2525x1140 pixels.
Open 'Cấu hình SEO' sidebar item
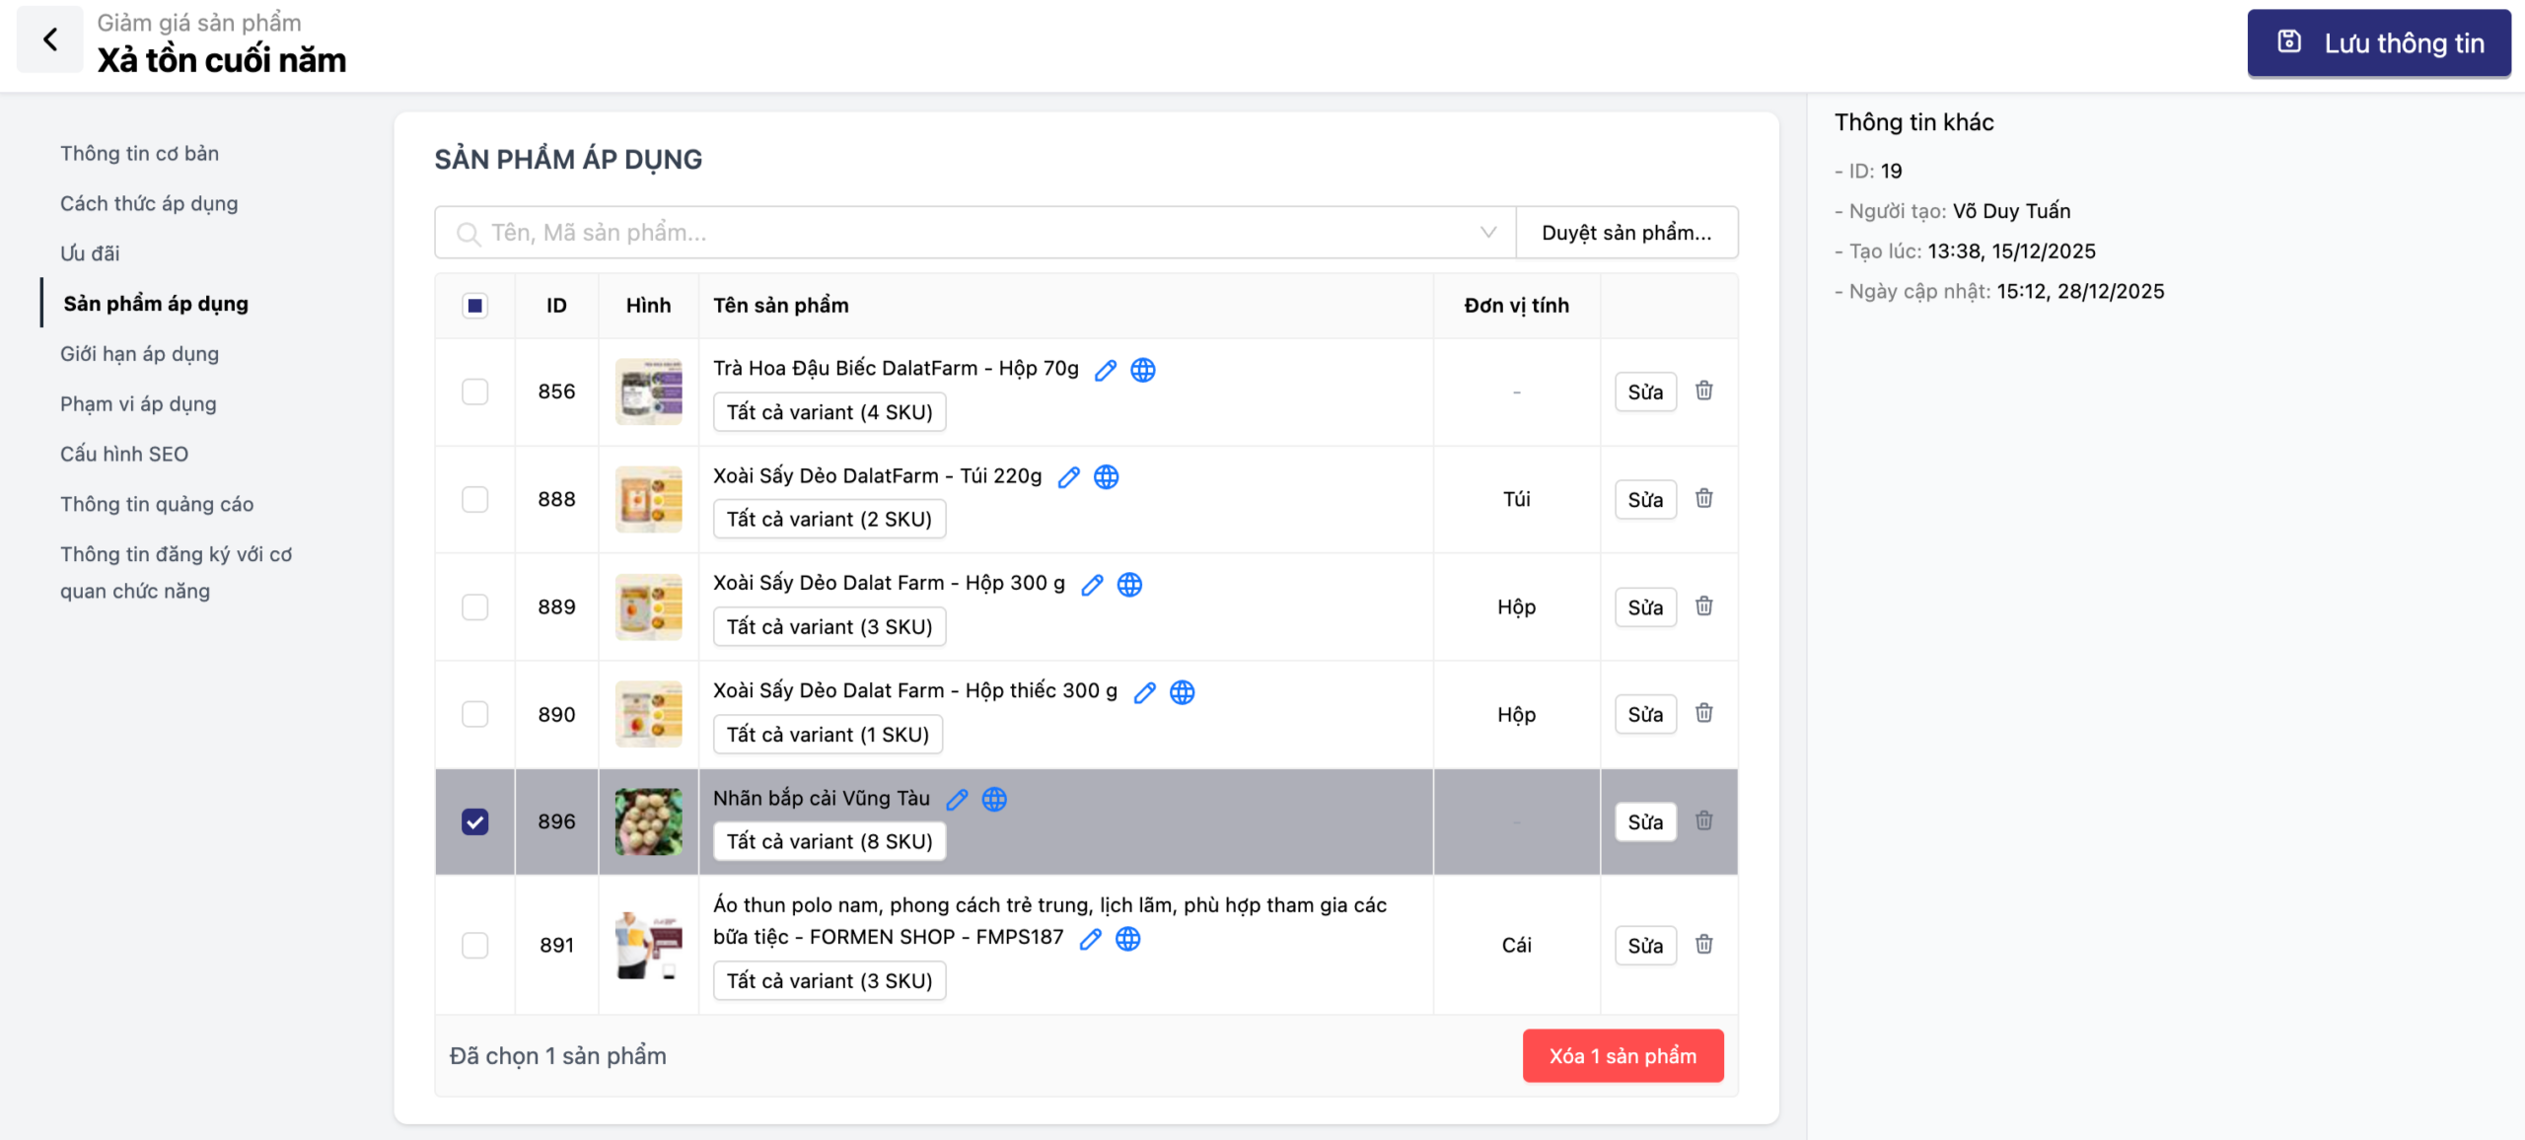pyautogui.click(x=124, y=454)
